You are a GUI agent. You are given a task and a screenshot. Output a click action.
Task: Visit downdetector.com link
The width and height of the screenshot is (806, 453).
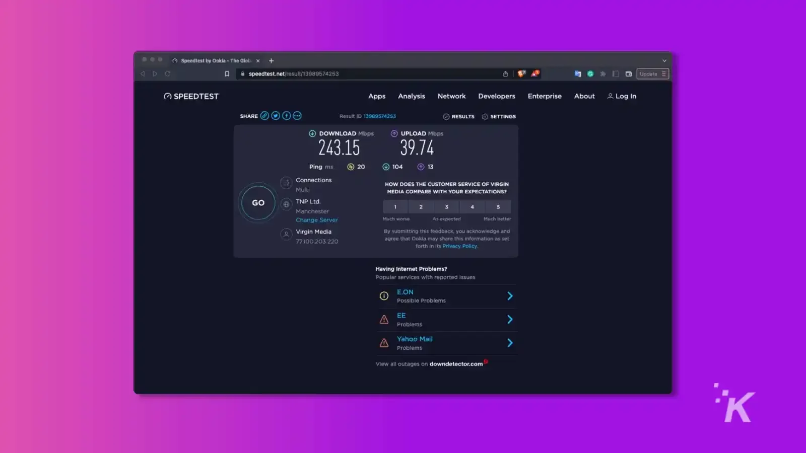(x=456, y=364)
